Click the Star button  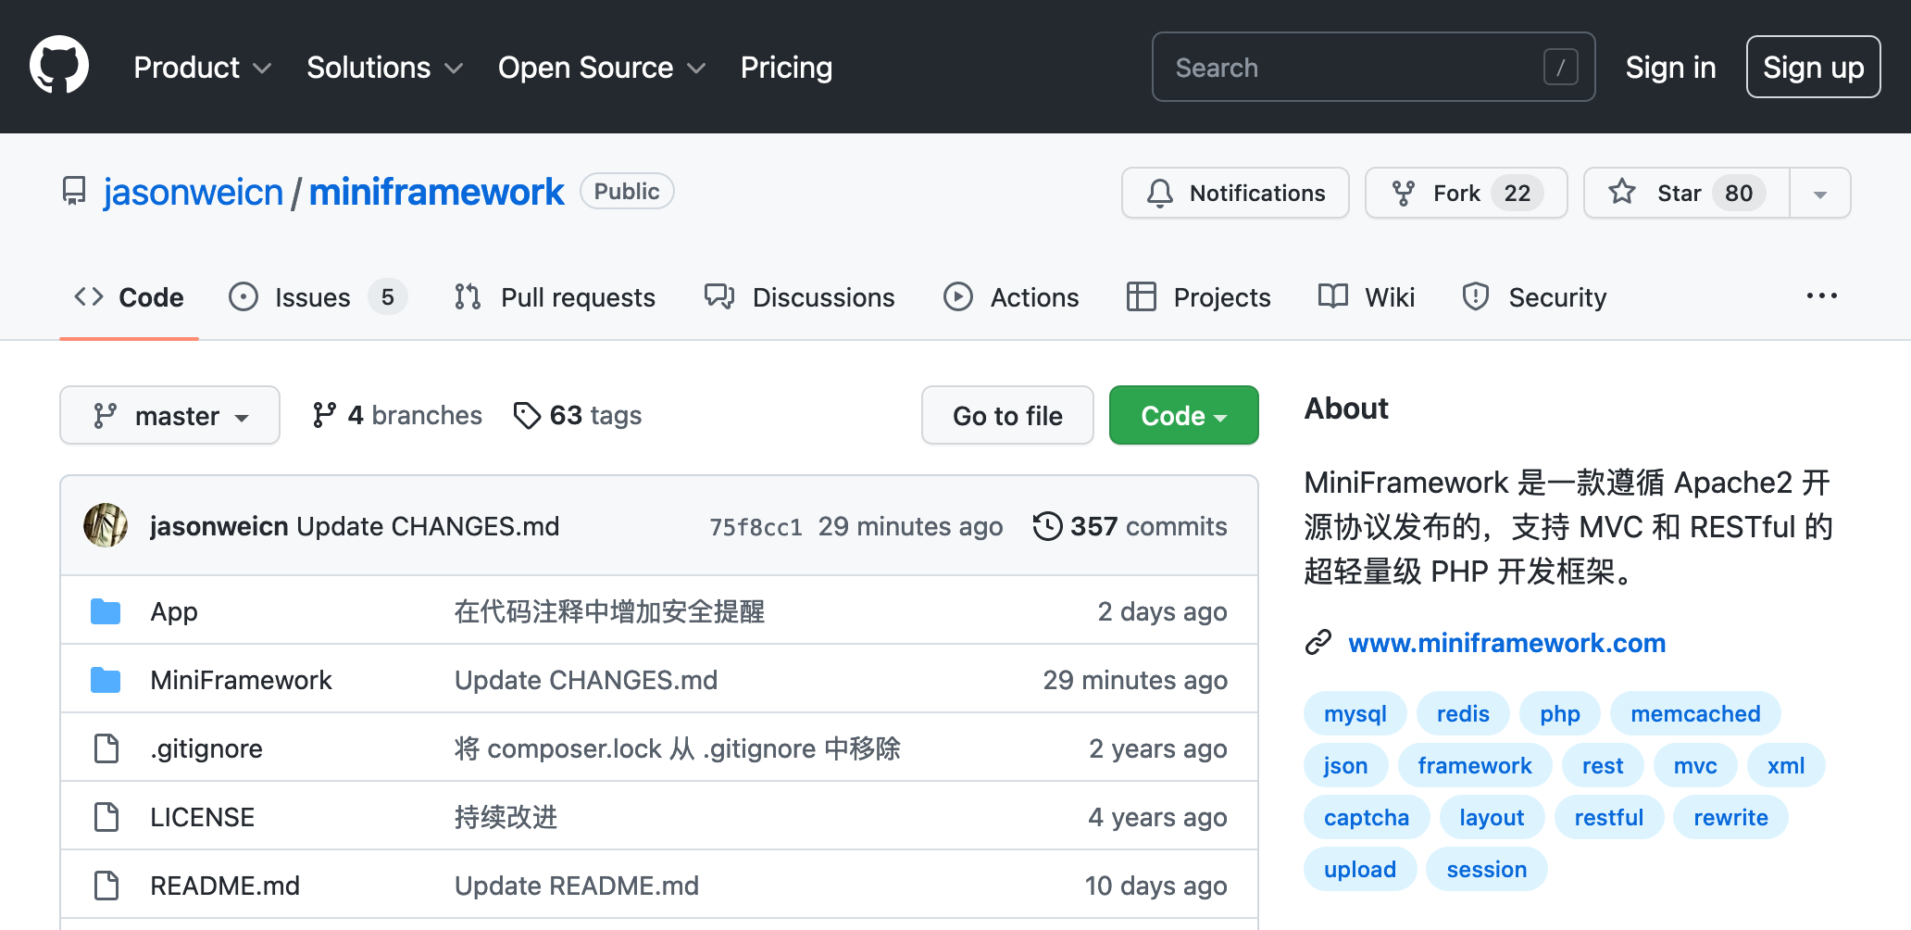click(x=1686, y=193)
